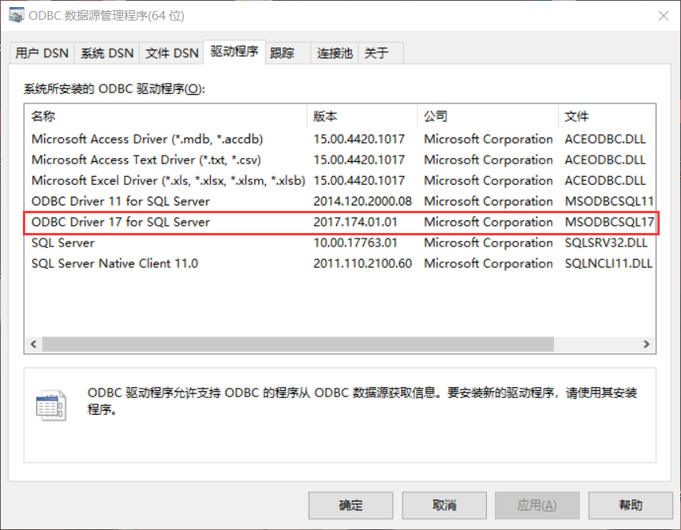Click the MSODBCSQL17 file cell
The image size is (681, 530).
pos(609,222)
